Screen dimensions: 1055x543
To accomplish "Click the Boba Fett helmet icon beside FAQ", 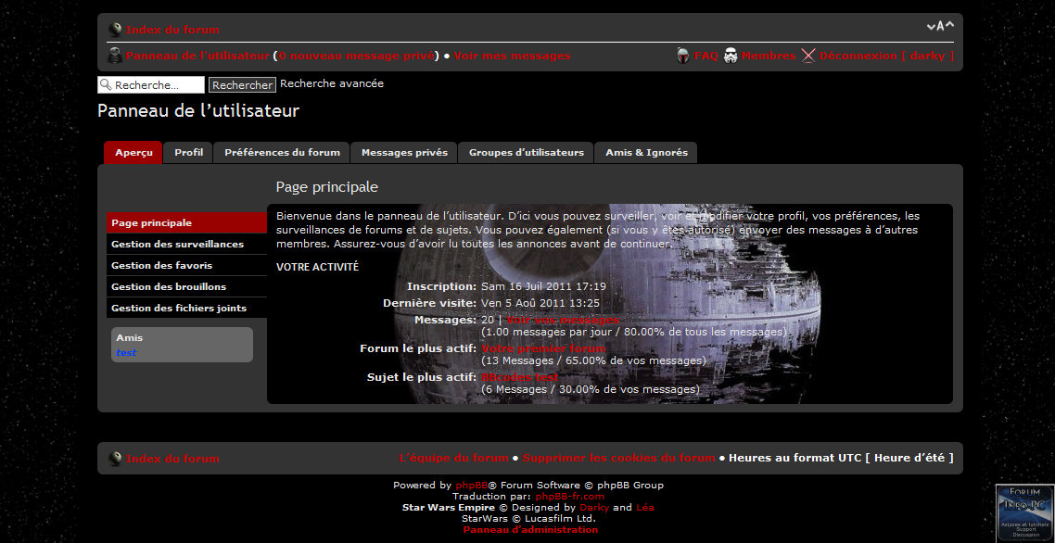I will pos(683,56).
